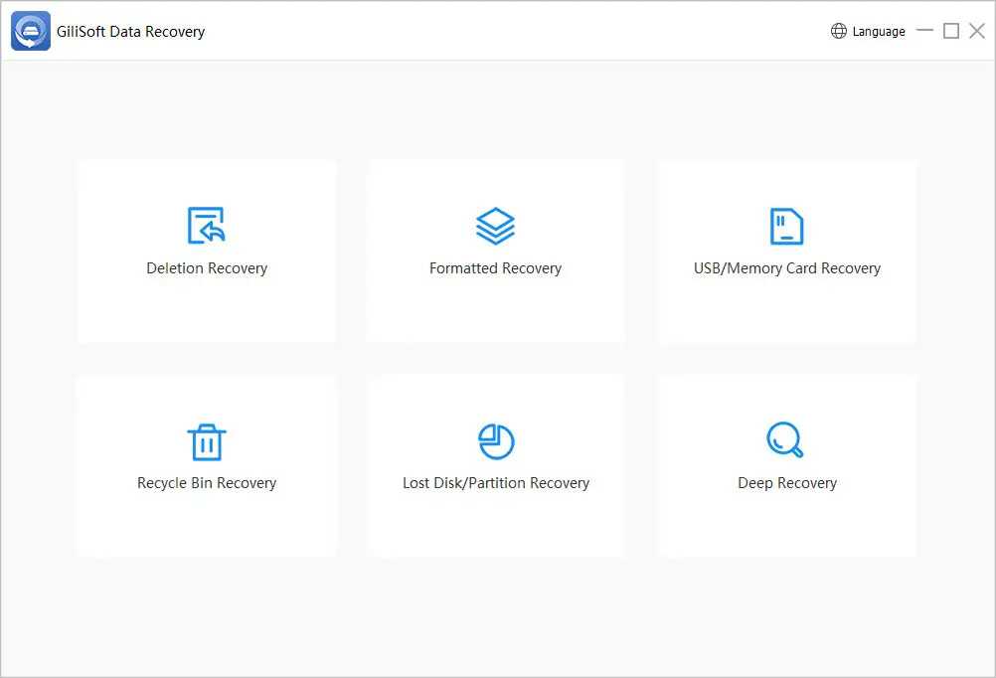Close the GiliSoft Data Recovery window
Screen dimensions: 996x678
977,31
